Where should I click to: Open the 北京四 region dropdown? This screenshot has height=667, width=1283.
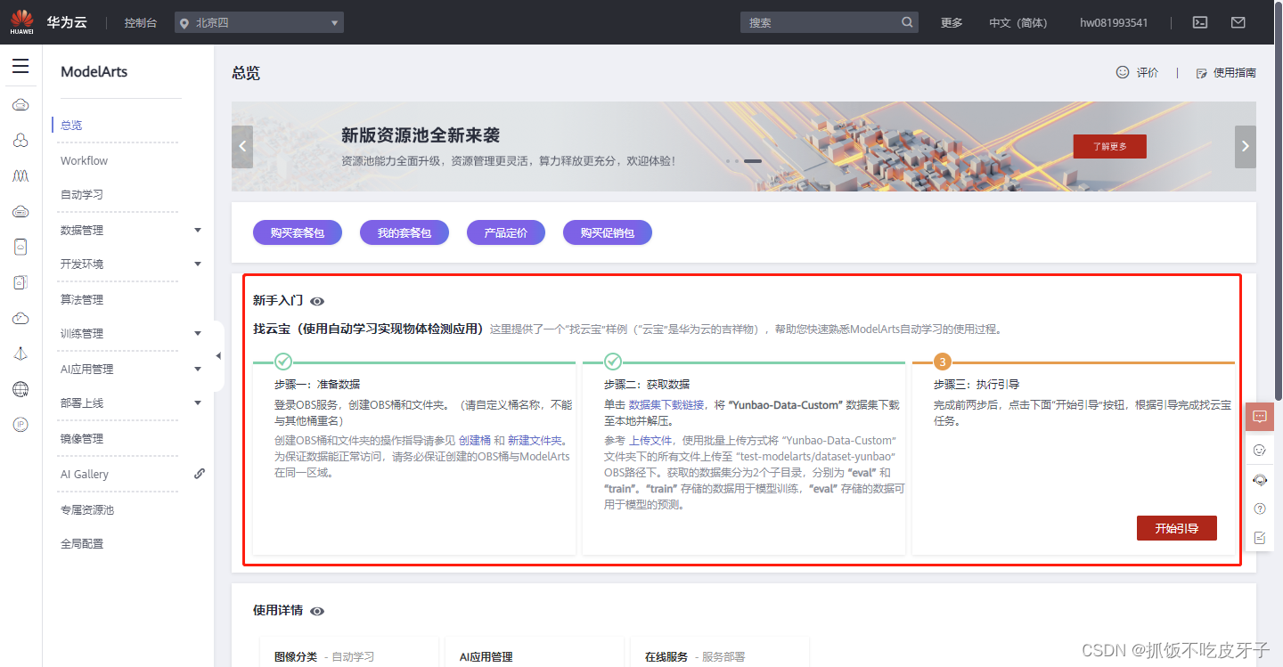[258, 21]
